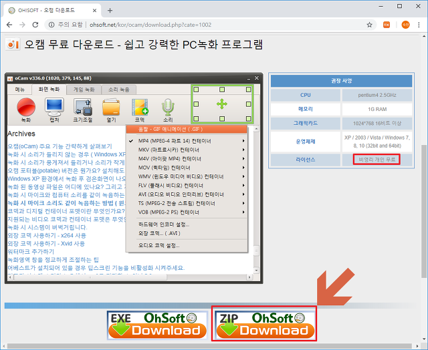Select the 소리 녹음 tab

coord(119,90)
